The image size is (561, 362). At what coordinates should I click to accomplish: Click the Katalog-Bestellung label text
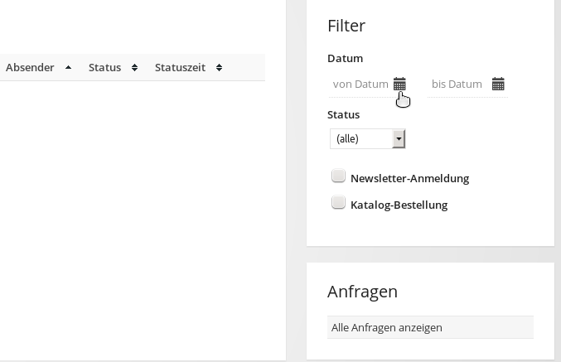[x=399, y=205]
